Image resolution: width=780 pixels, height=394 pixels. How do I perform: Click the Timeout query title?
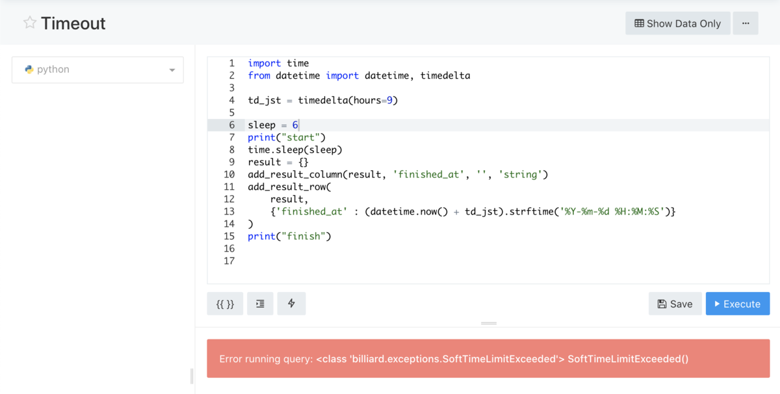pos(73,23)
